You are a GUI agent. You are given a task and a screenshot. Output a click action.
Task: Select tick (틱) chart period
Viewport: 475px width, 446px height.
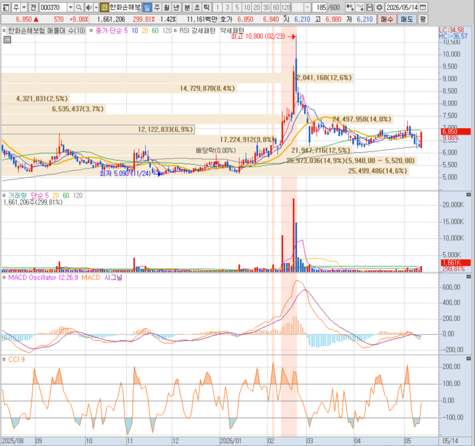206,7
